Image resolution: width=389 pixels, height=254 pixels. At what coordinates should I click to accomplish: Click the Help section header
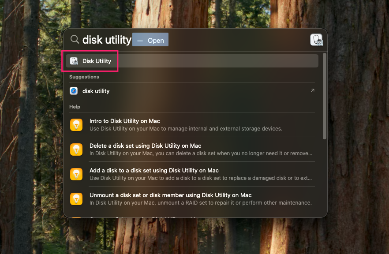coord(75,107)
